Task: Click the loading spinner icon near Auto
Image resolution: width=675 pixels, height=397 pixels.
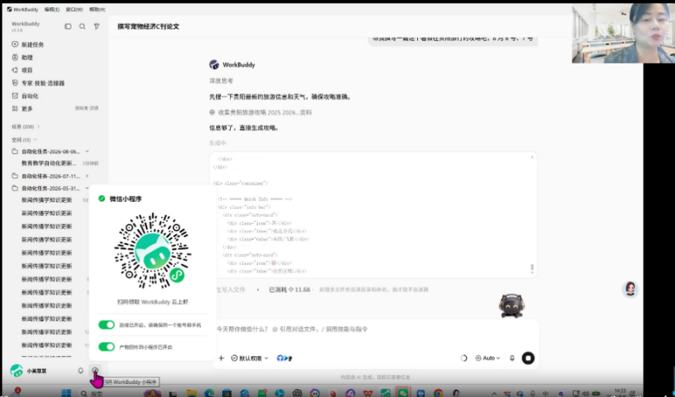Action: coord(464,358)
